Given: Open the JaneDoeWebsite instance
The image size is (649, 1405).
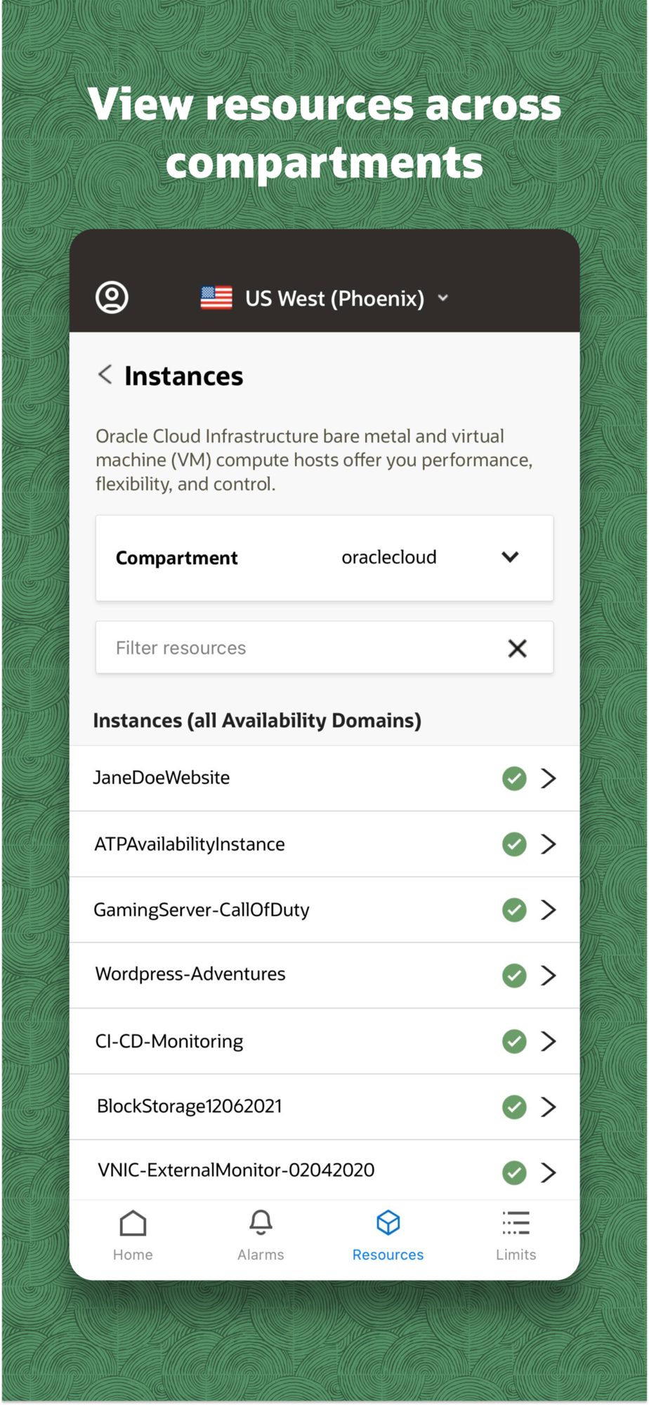Looking at the screenshot, I should point(324,778).
